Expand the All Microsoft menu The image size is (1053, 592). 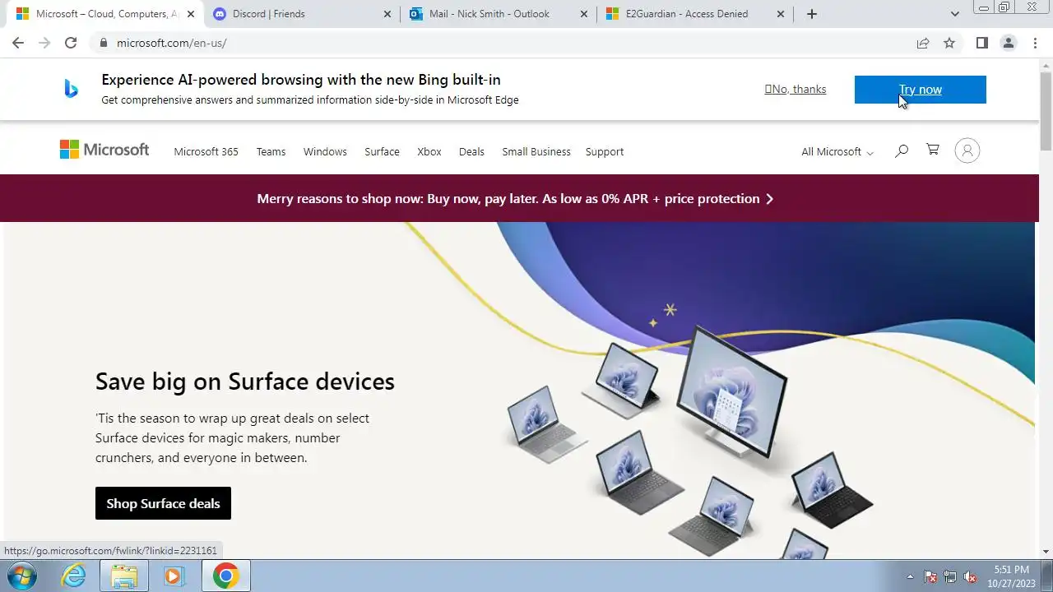click(837, 151)
